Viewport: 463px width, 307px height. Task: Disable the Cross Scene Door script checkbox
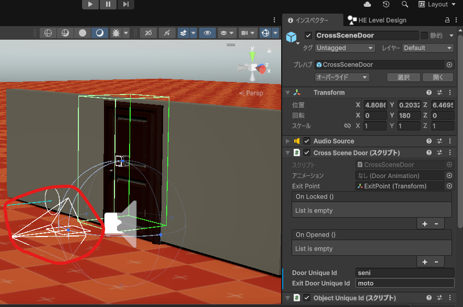(307, 153)
